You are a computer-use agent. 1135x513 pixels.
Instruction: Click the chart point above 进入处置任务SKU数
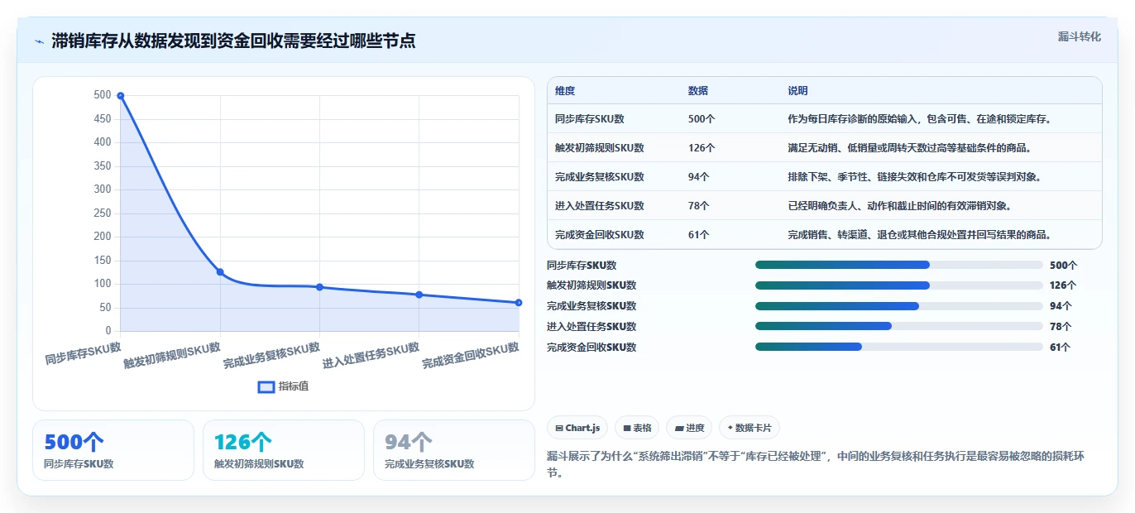point(419,295)
